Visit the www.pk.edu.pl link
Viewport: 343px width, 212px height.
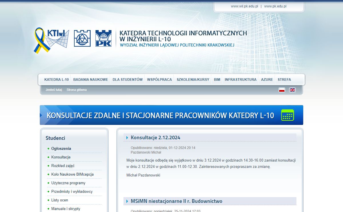coord(275,6)
